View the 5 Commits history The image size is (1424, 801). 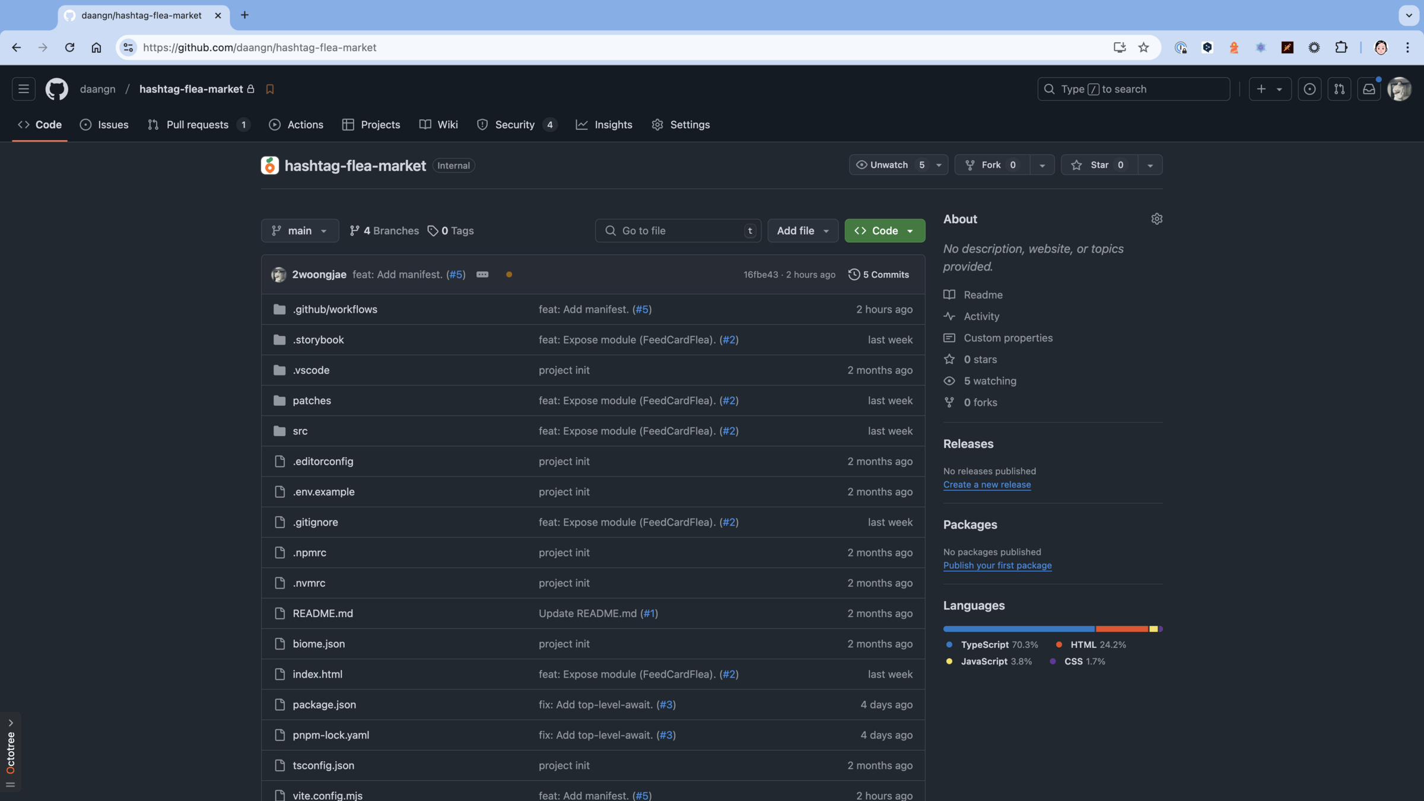pyautogui.click(x=879, y=275)
